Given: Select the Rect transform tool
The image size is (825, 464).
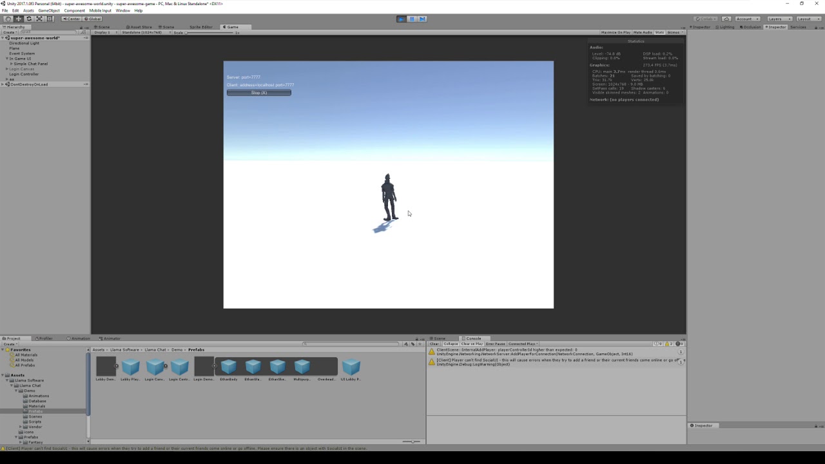Looking at the screenshot, I should pyautogui.click(x=49, y=19).
